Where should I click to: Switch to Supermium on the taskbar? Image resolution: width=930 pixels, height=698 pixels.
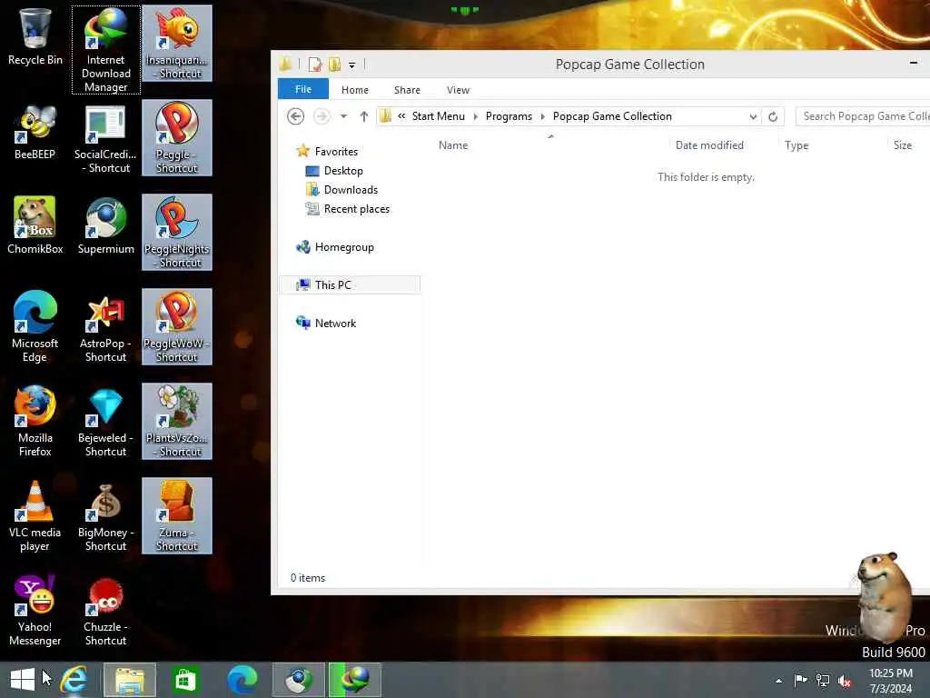(298, 680)
